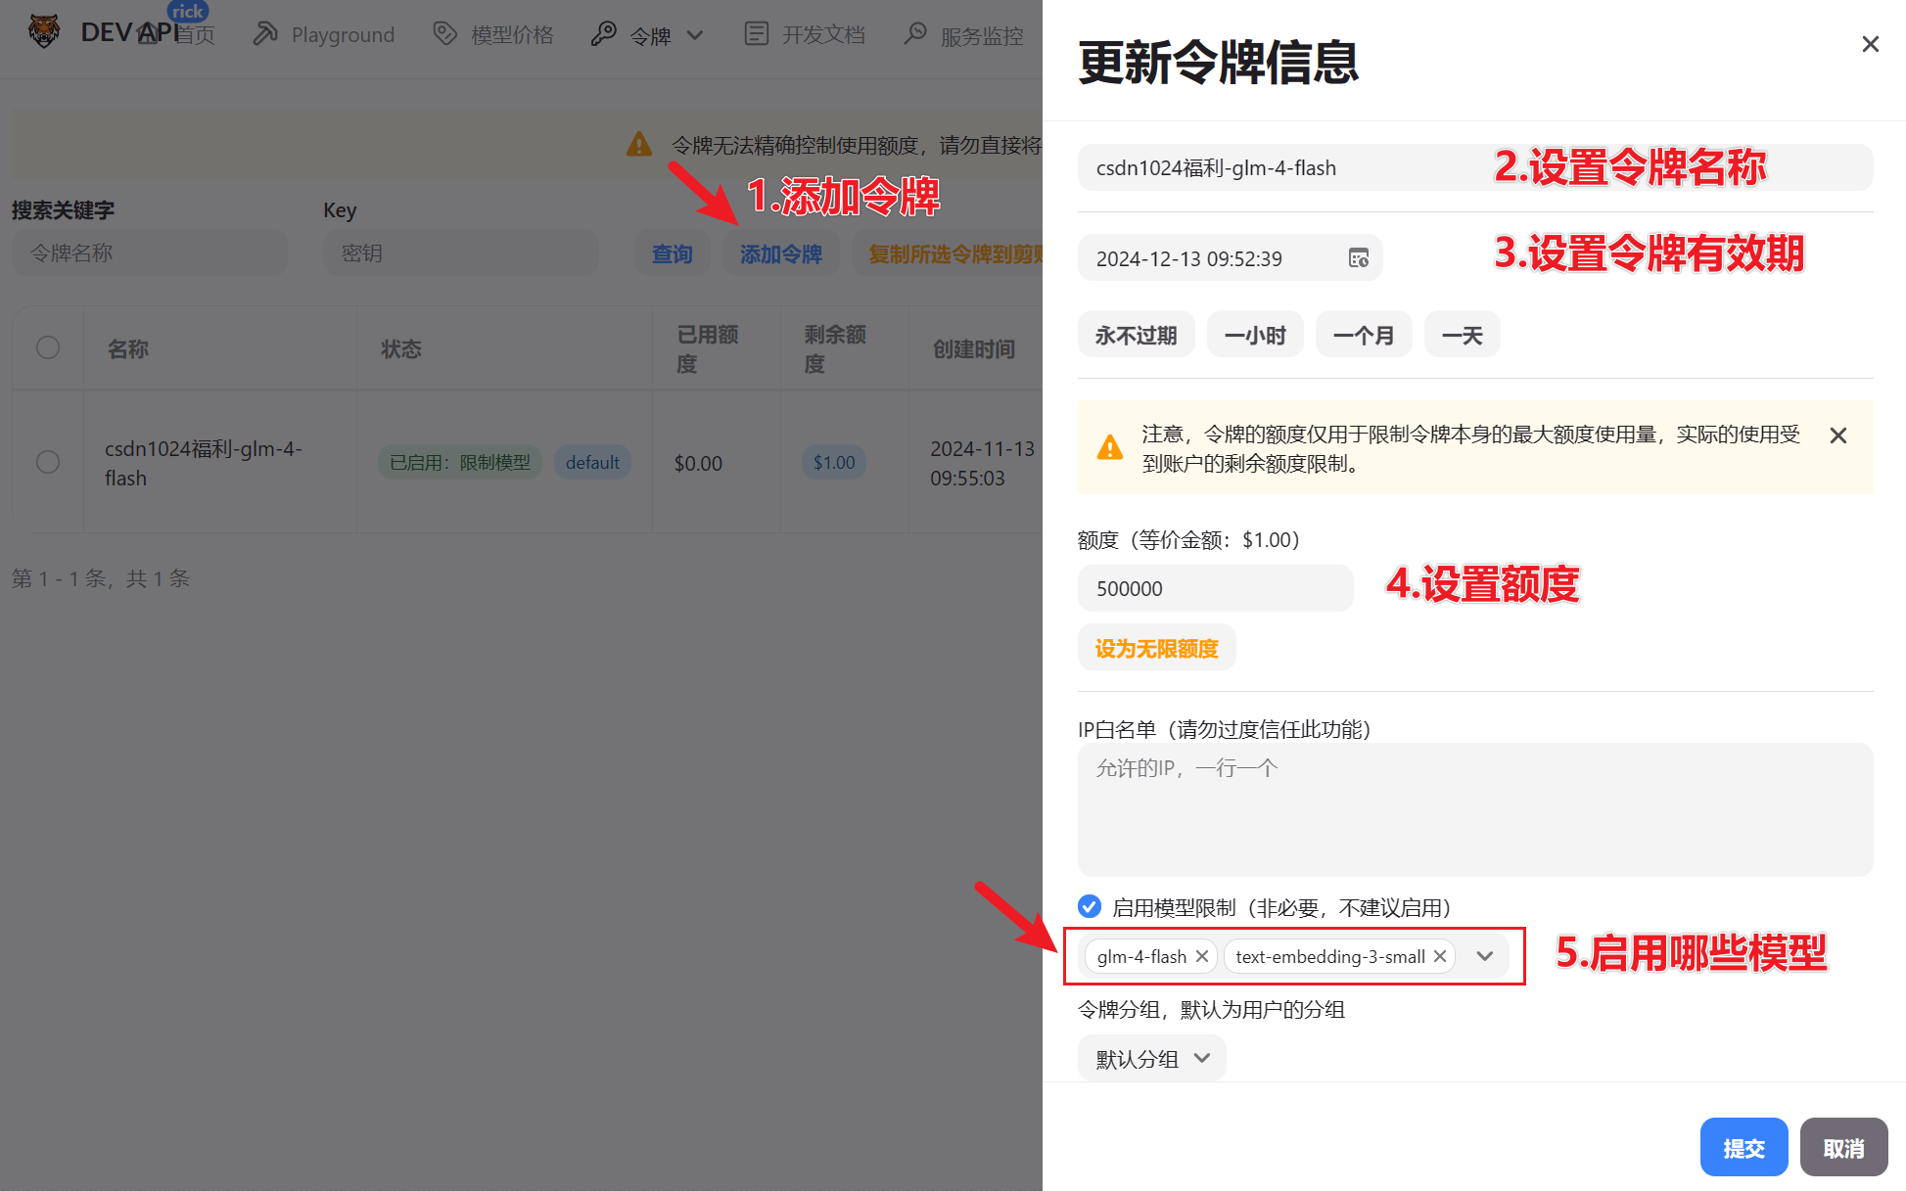1906x1191 pixels.
Task: Dismiss the quota warning notice
Action: tap(1837, 435)
